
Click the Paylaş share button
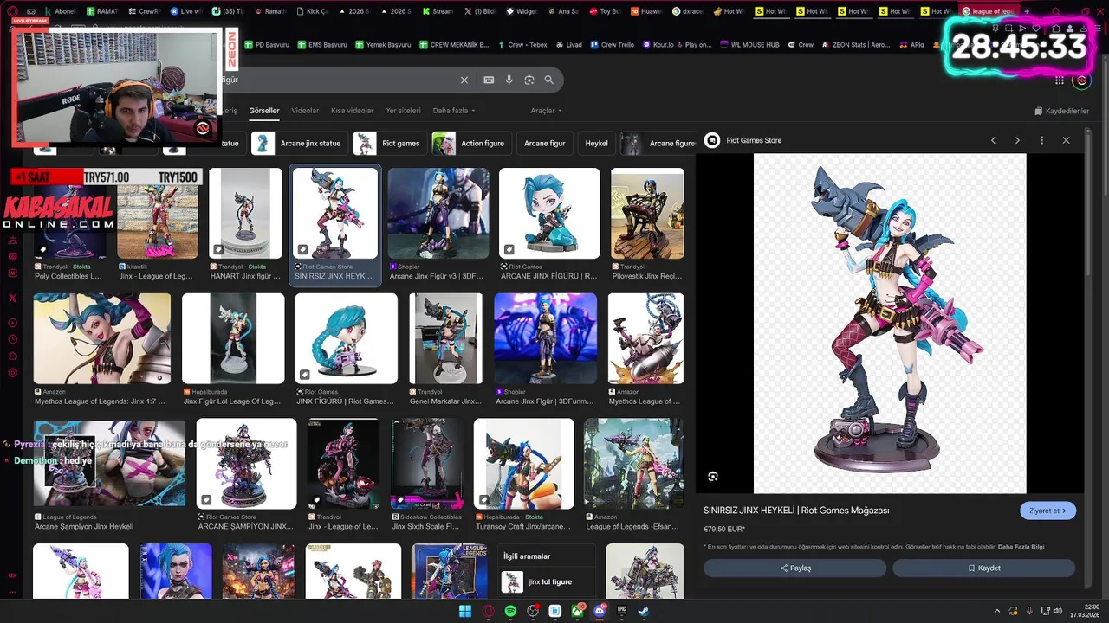tap(795, 568)
